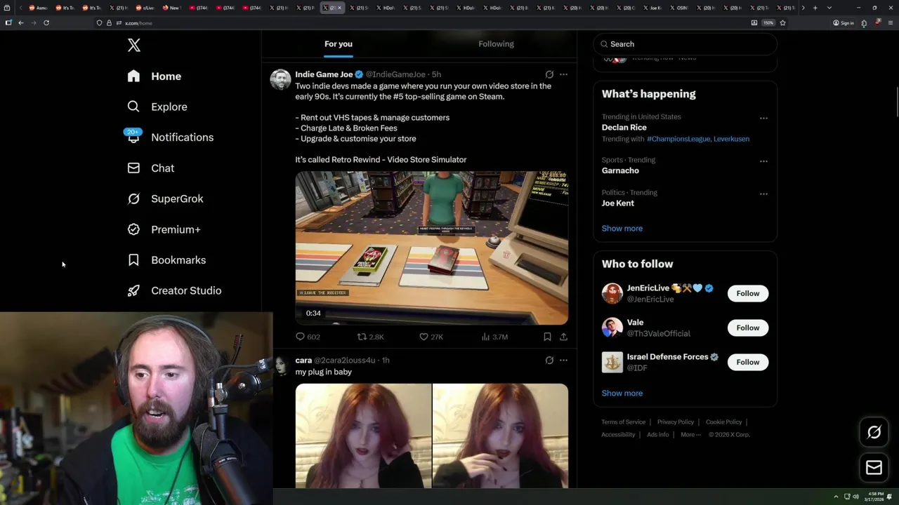Screen dimensions: 899x505
Task: Open Creator Studio rocket item
Action: (174, 290)
